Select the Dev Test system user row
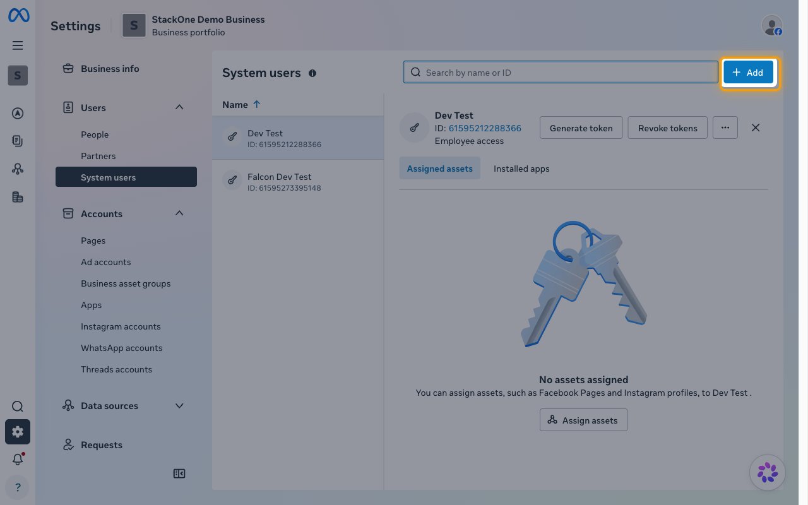Image resolution: width=808 pixels, height=505 pixels. 298,138
